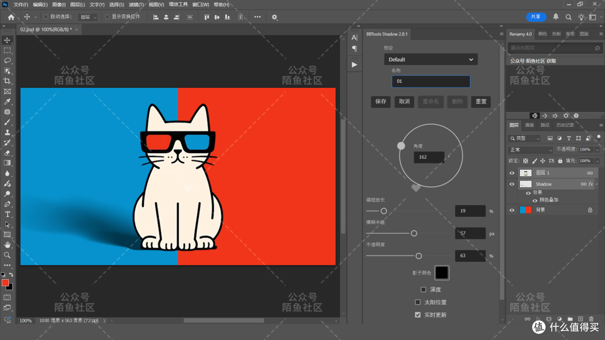
Task: Select the Horizontal Type tool
Action: pyautogui.click(x=7, y=214)
